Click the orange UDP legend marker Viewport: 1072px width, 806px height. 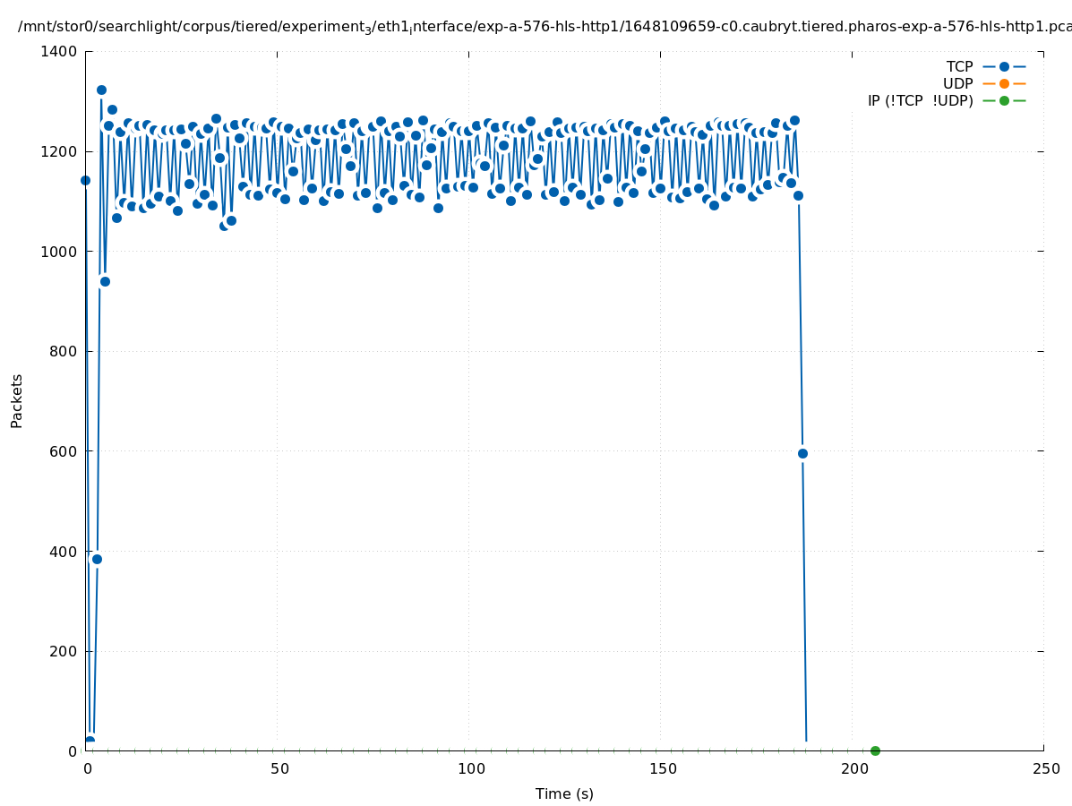1004,84
